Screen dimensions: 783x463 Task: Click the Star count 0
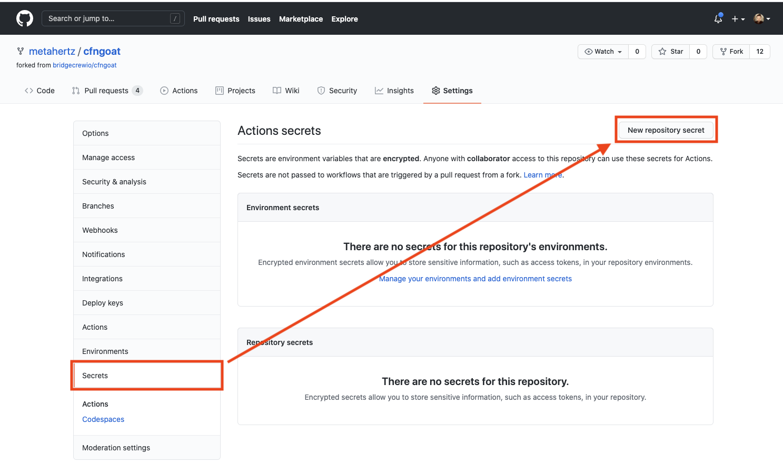click(x=698, y=52)
